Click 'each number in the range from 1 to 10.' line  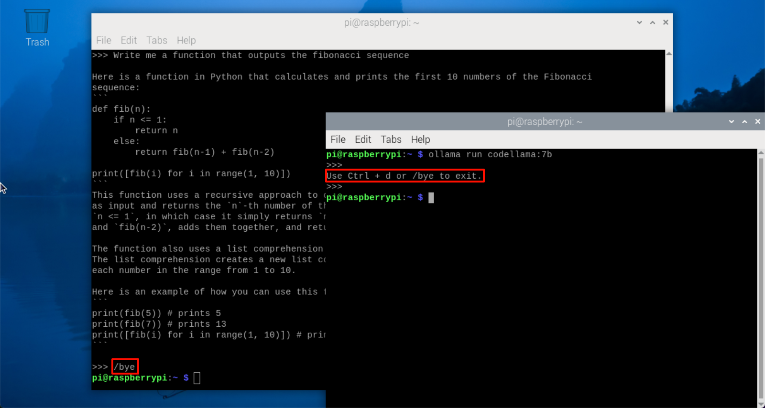coord(194,270)
